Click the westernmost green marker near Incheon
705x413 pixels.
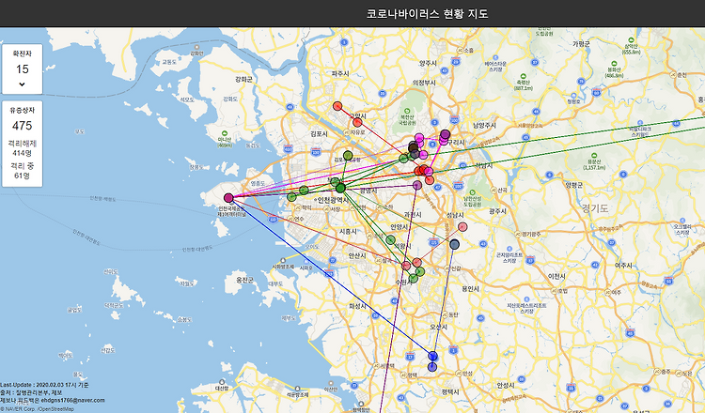(x=291, y=196)
